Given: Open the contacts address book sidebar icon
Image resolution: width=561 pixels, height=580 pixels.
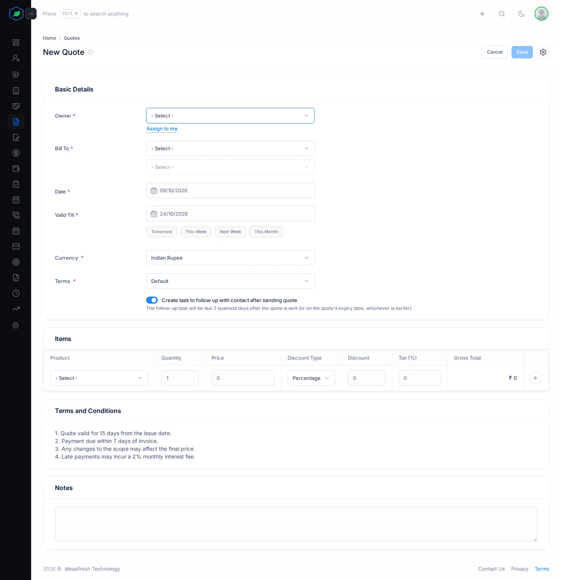Looking at the screenshot, I should (x=16, y=74).
